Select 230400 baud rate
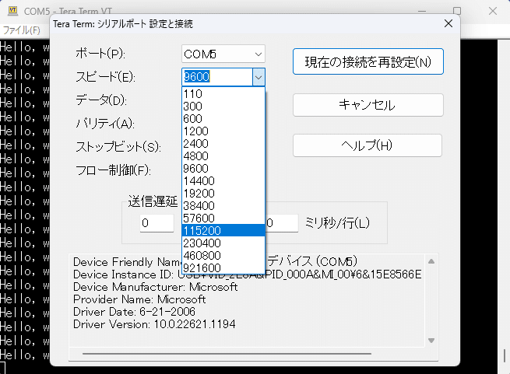510x374 pixels. [x=223, y=243]
